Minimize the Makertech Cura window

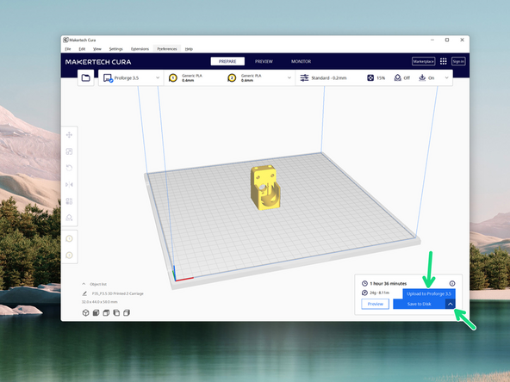pyautogui.click(x=432, y=40)
